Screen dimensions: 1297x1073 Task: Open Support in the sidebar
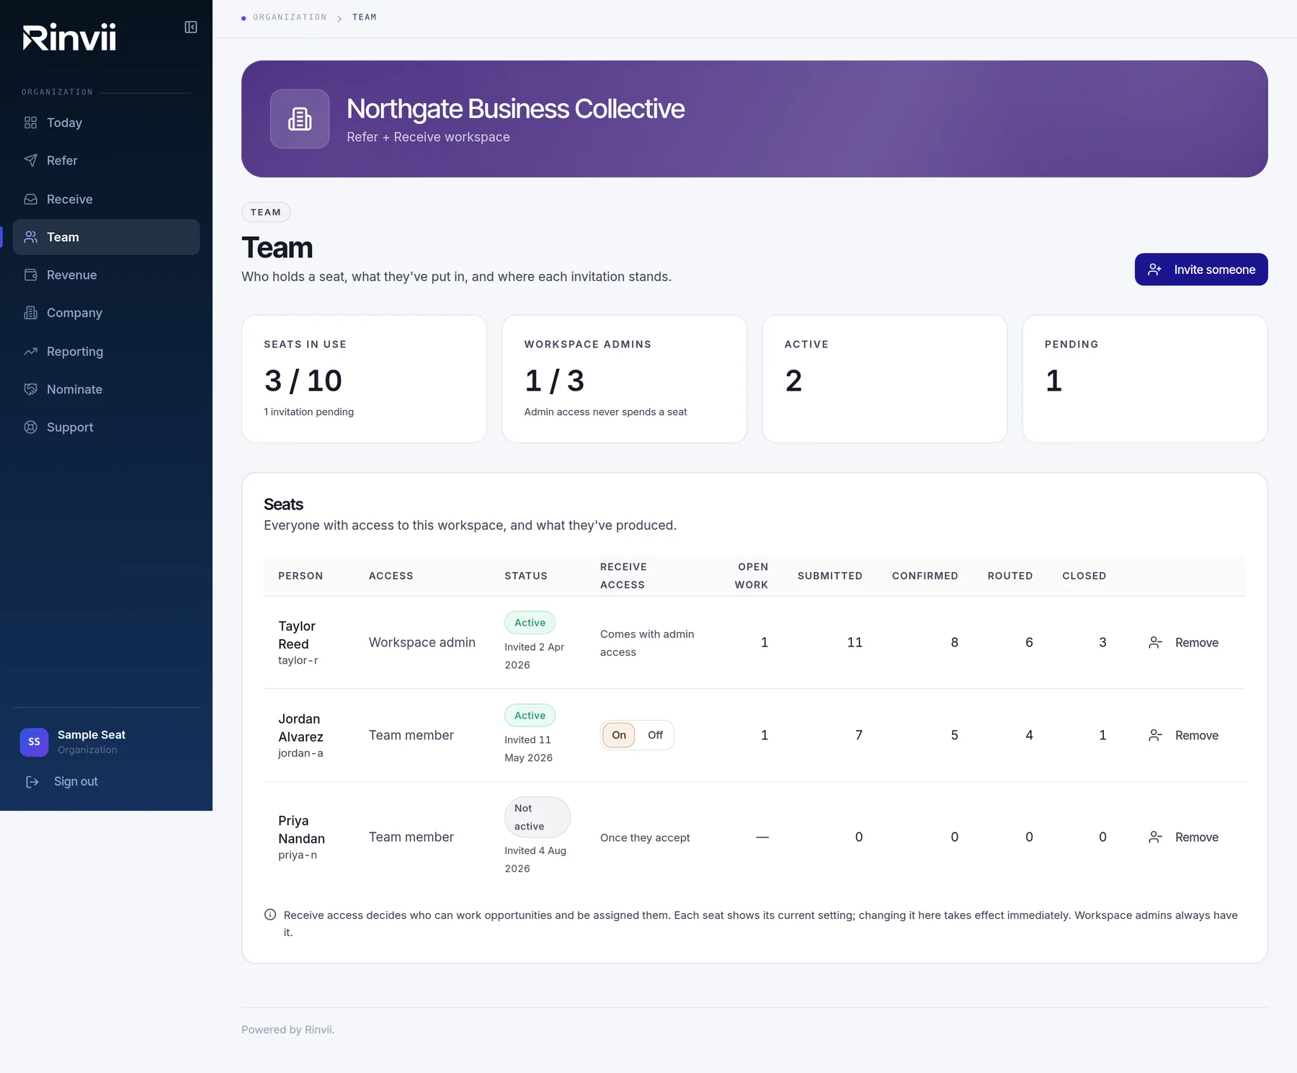(x=106, y=427)
